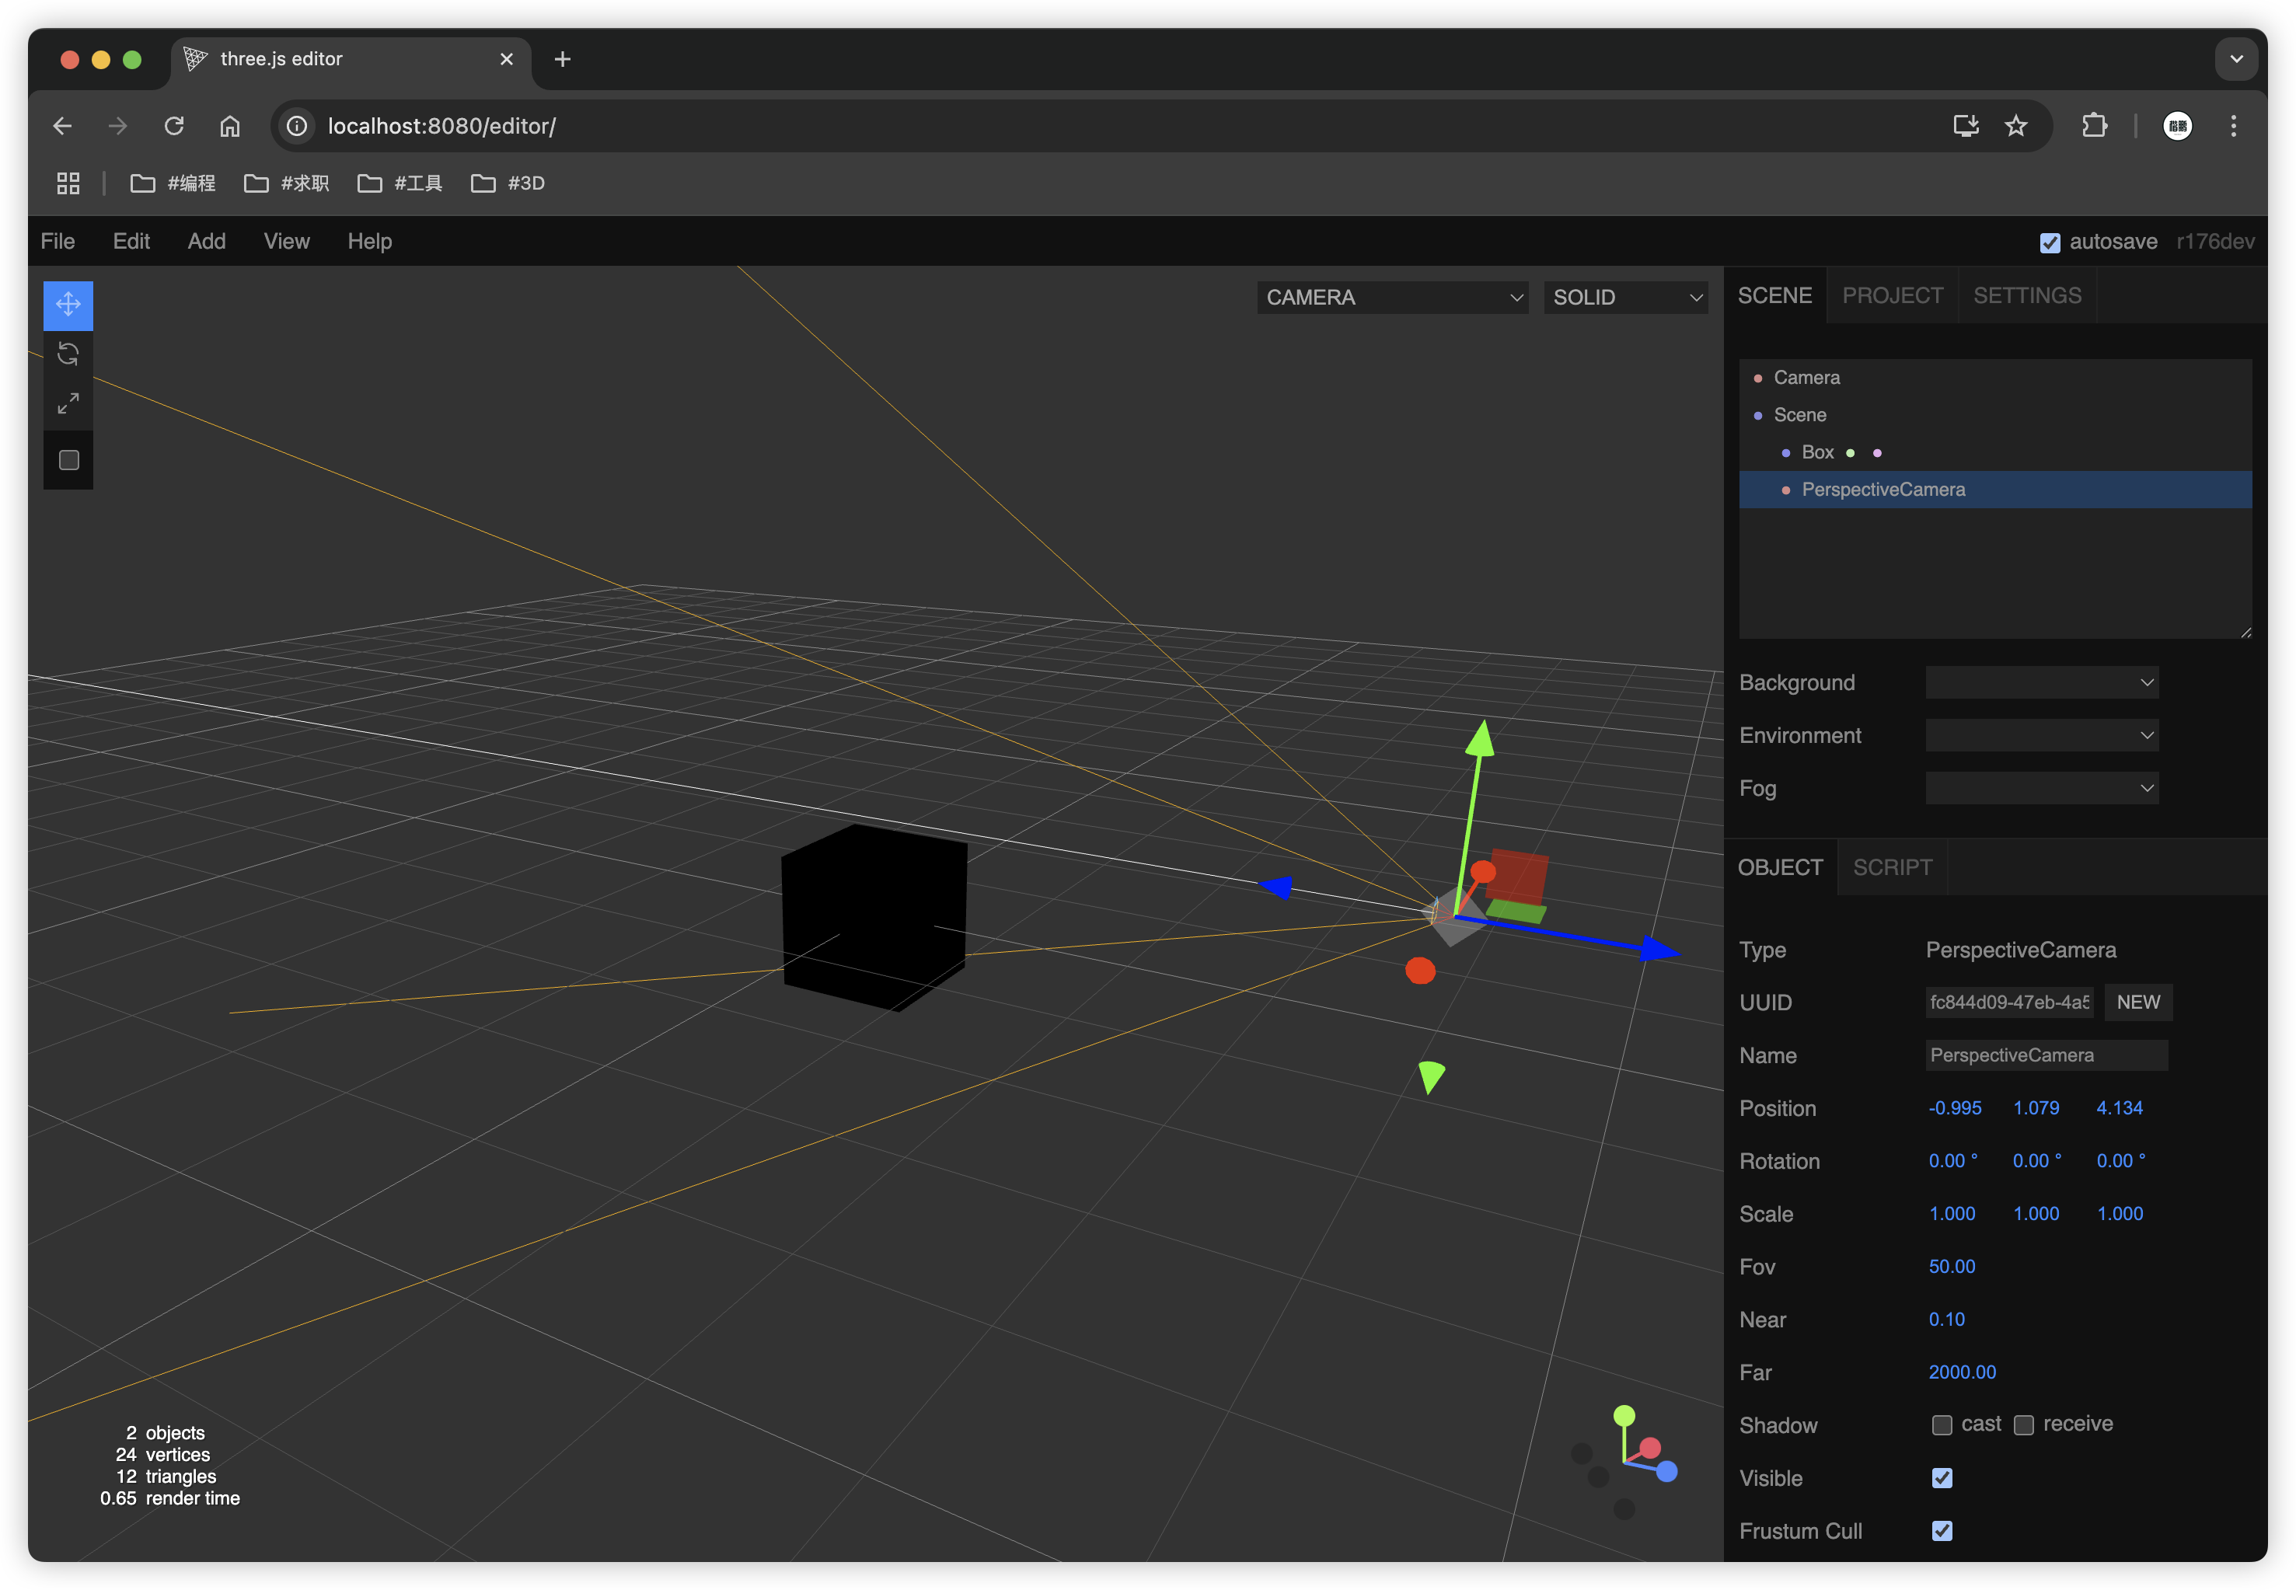The width and height of the screenshot is (2296, 1590).
Task: Switch to the SETTINGS tab
Action: pos(2026,296)
